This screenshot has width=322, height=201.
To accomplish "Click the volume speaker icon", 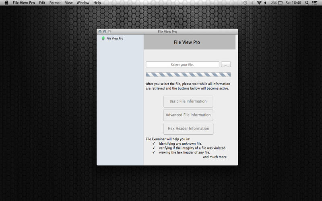I will pos(266,3).
